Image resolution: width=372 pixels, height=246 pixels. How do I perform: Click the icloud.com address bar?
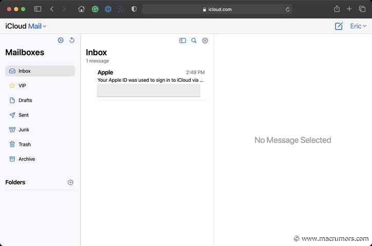pos(217,9)
